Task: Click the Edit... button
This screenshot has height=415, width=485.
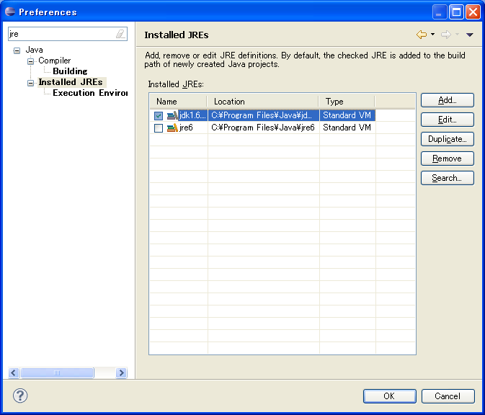Action: coord(448,120)
